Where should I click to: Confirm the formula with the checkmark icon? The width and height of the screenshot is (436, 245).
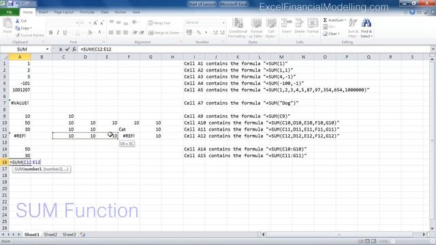click(x=67, y=49)
